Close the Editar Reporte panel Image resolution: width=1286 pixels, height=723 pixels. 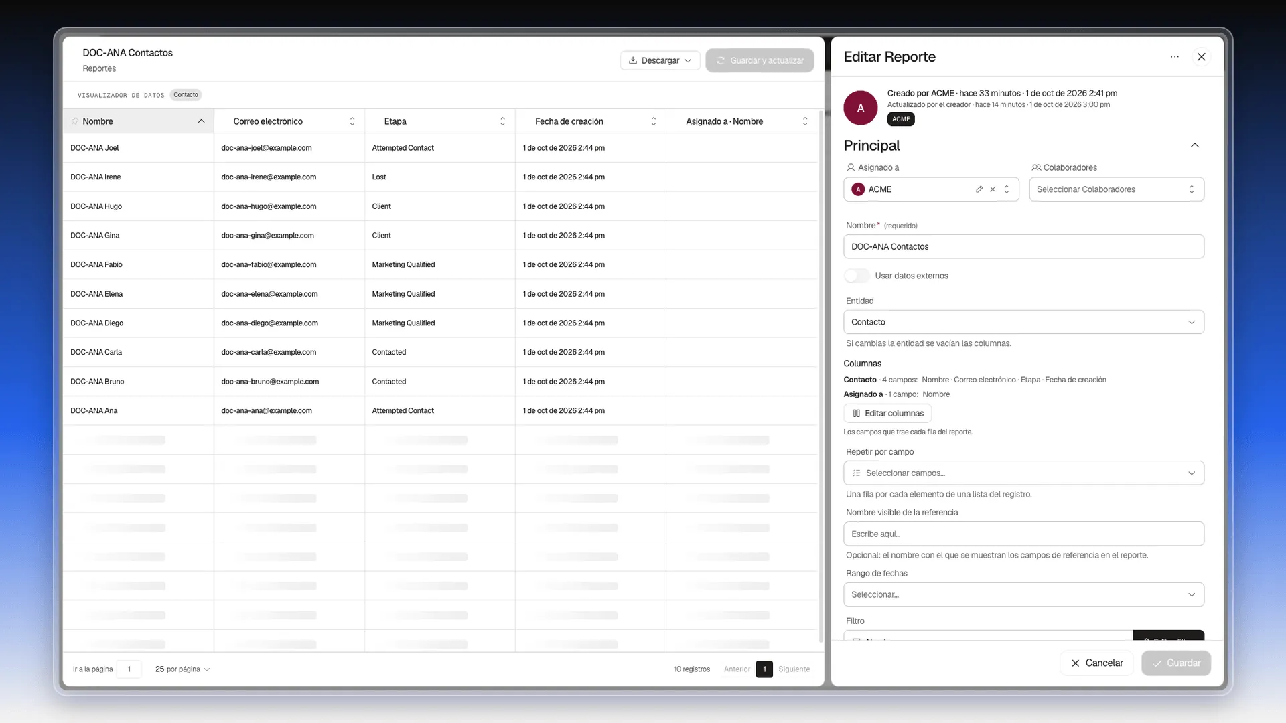click(1202, 57)
